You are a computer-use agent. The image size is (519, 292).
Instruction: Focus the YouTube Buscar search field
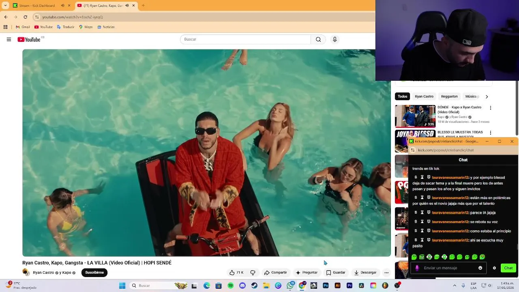[x=245, y=39]
